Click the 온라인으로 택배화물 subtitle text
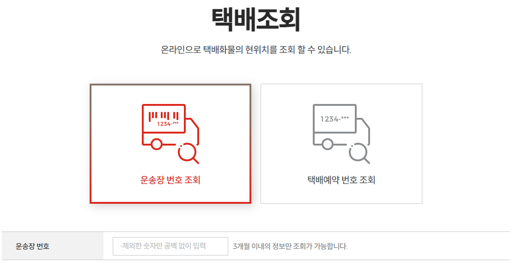Screen dimensions: 511x268 coord(256,50)
